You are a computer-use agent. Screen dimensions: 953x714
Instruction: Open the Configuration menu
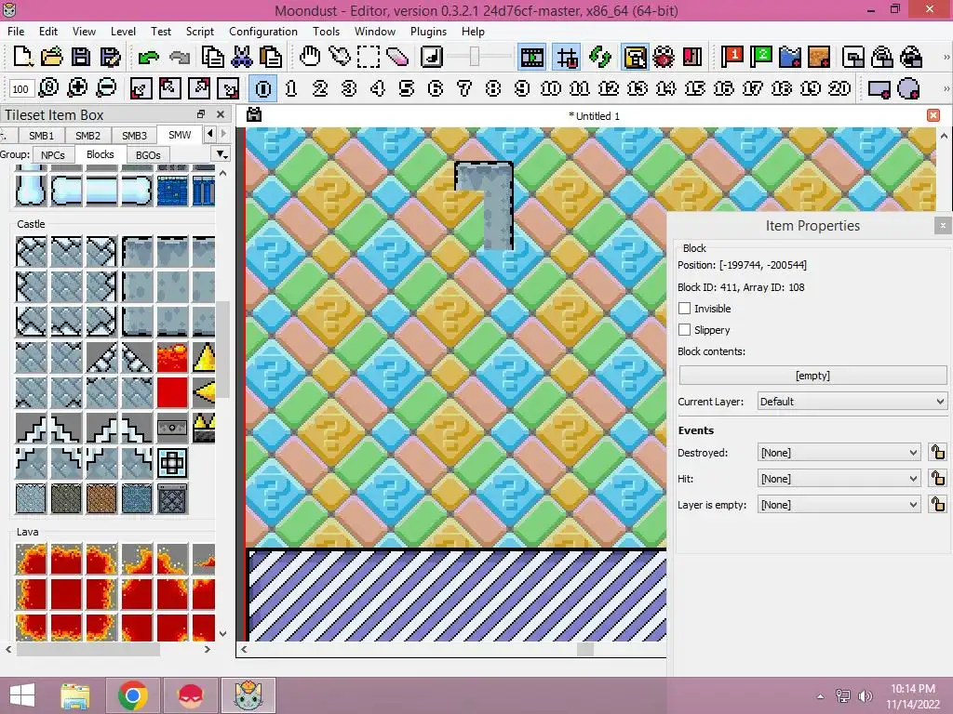tap(263, 31)
